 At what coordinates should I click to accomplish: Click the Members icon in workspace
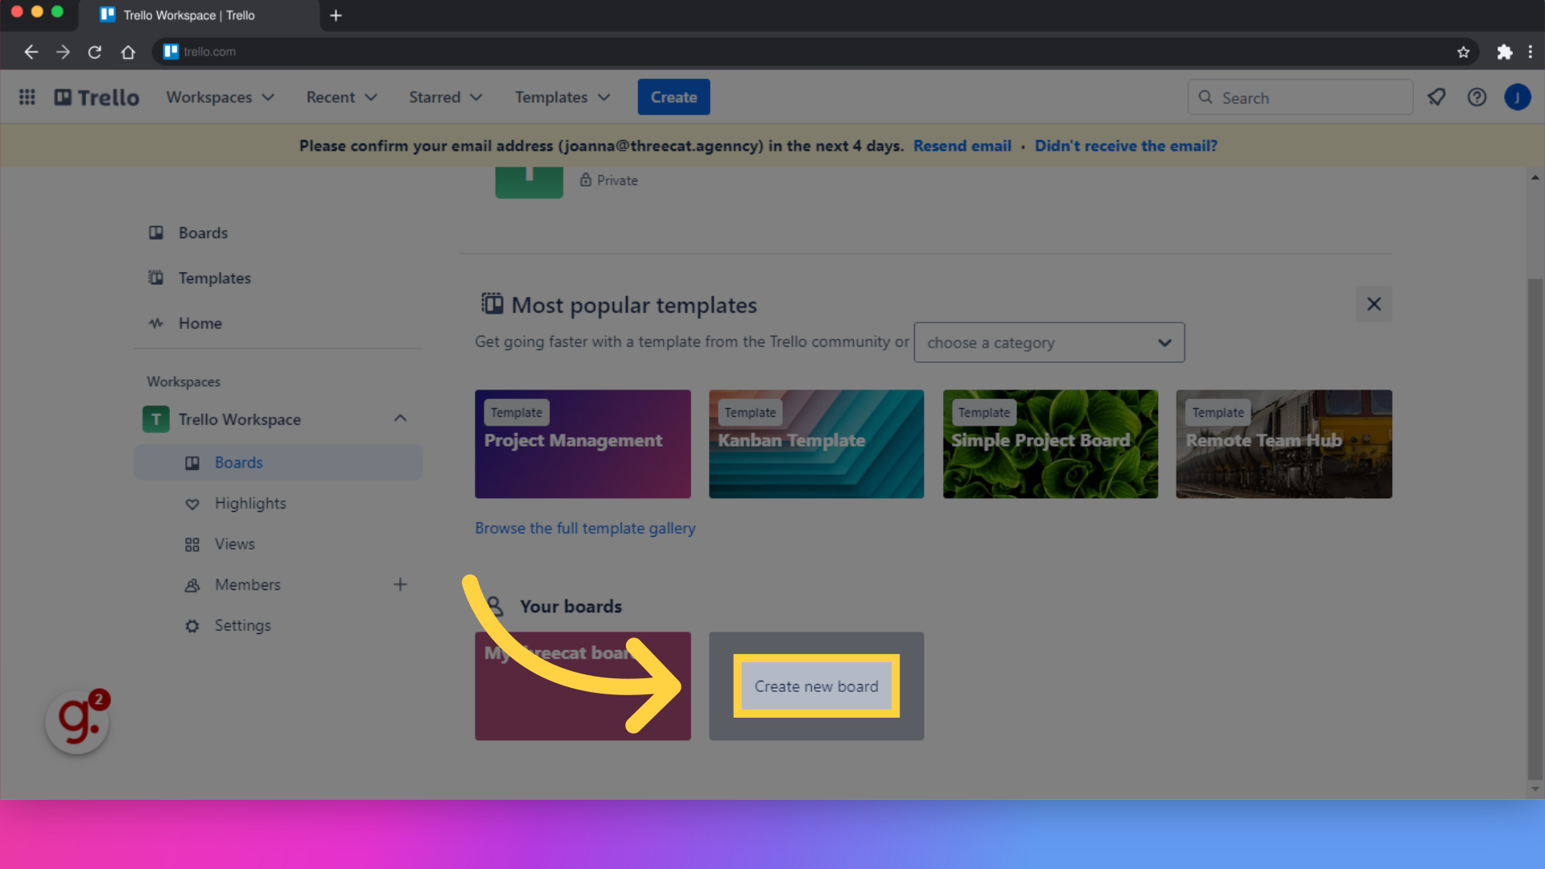[193, 585]
